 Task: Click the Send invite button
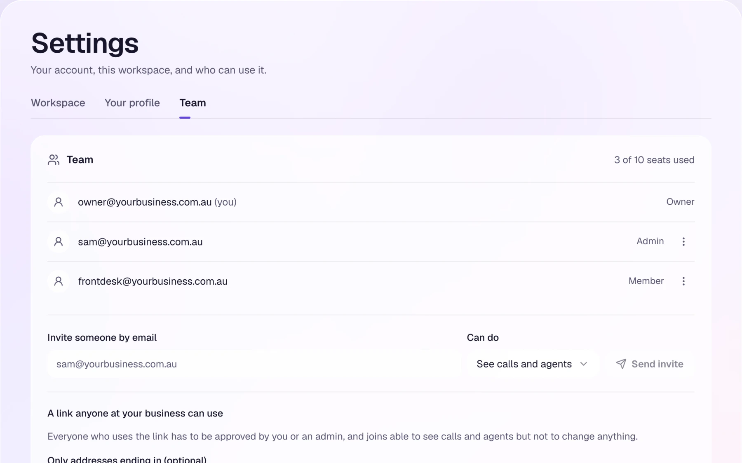(650, 364)
